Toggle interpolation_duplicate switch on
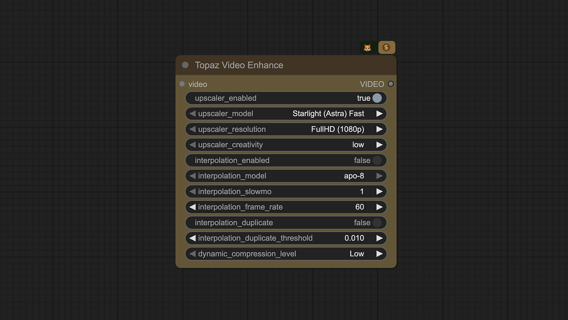Image resolution: width=568 pixels, height=320 pixels. (x=377, y=223)
